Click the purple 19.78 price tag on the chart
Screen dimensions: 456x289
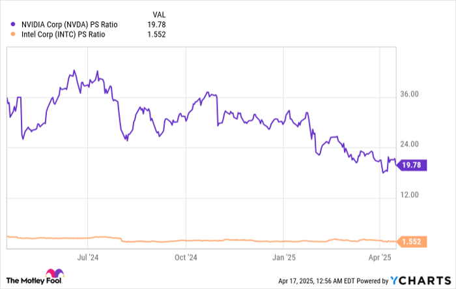pyautogui.click(x=412, y=166)
